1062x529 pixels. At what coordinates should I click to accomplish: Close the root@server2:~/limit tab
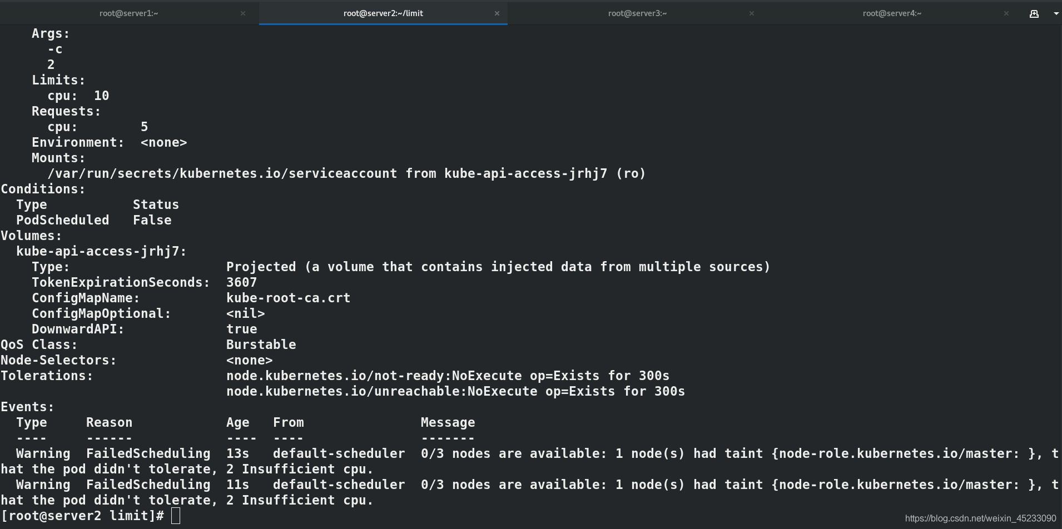tap(497, 13)
